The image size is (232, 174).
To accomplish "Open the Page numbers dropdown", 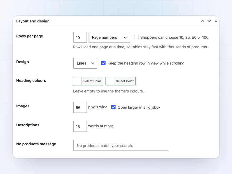I will [x=109, y=37].
